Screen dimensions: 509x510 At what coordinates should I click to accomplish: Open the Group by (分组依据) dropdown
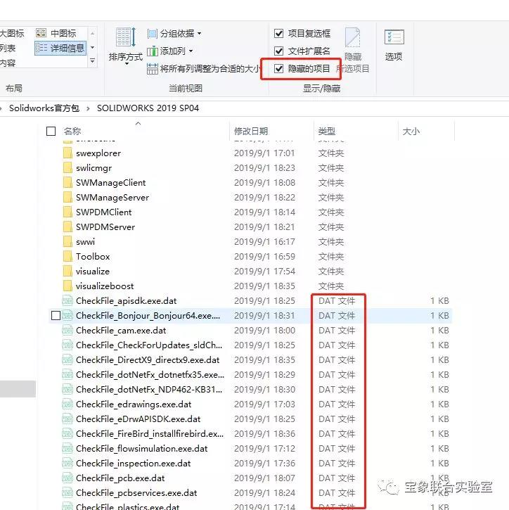pos(174,33)
